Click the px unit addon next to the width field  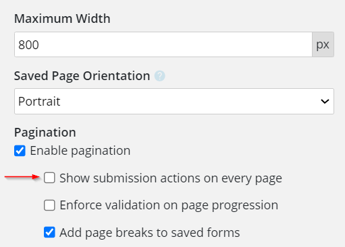point(323,44)
